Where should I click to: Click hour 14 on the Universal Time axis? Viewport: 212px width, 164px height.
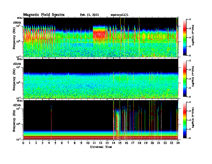(x=113, y=143)
